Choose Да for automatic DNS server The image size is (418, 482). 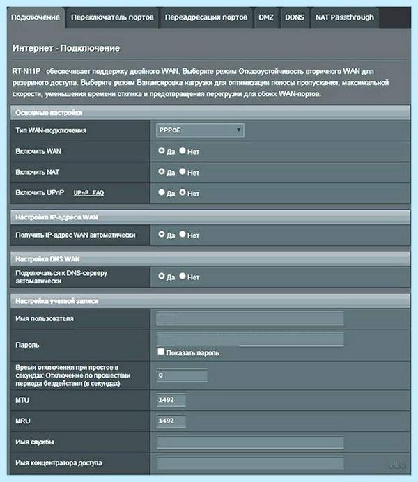[x=162, y=276]
